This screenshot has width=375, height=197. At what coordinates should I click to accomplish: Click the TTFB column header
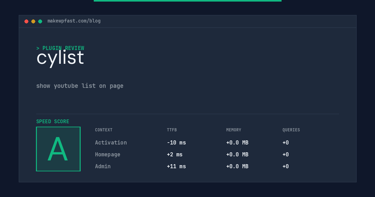coord(172,130)
